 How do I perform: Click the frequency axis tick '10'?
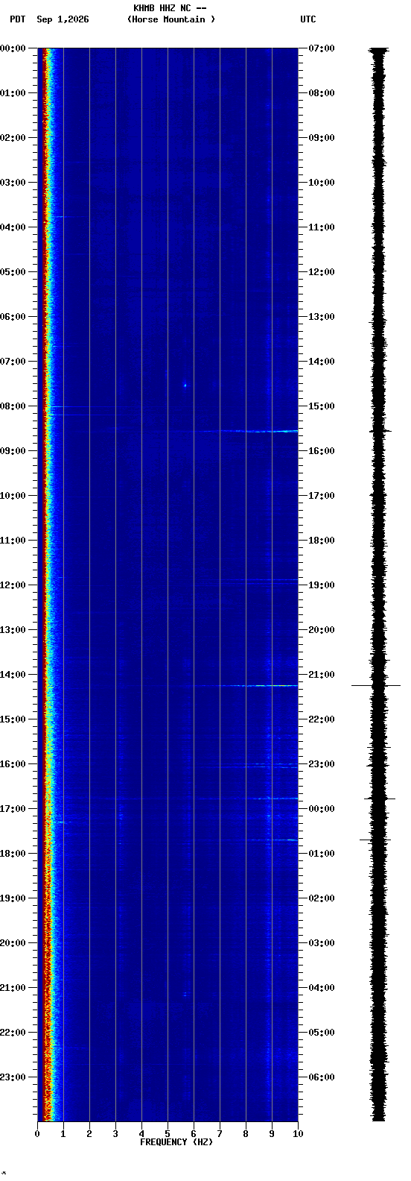click(298, 1134)
